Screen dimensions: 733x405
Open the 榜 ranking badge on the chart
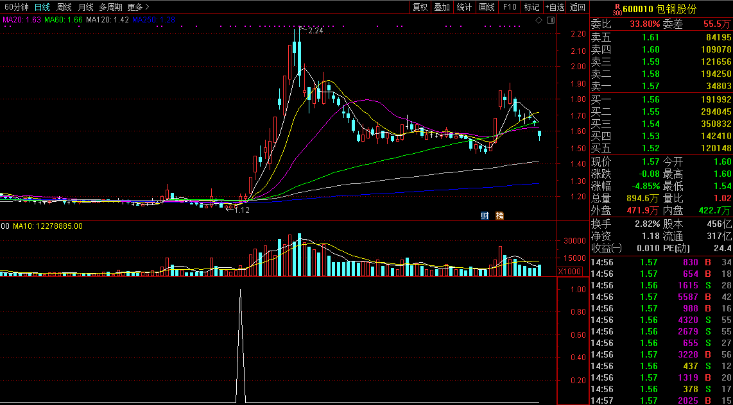(500, 215)
